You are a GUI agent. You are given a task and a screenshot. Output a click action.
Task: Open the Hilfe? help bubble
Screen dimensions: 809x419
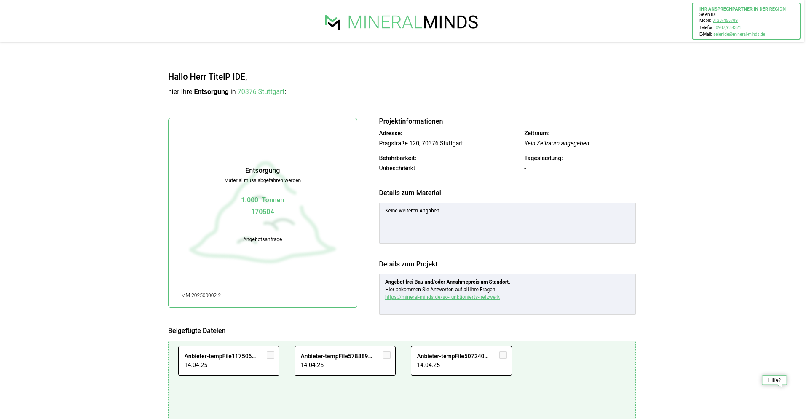[774, 380]
